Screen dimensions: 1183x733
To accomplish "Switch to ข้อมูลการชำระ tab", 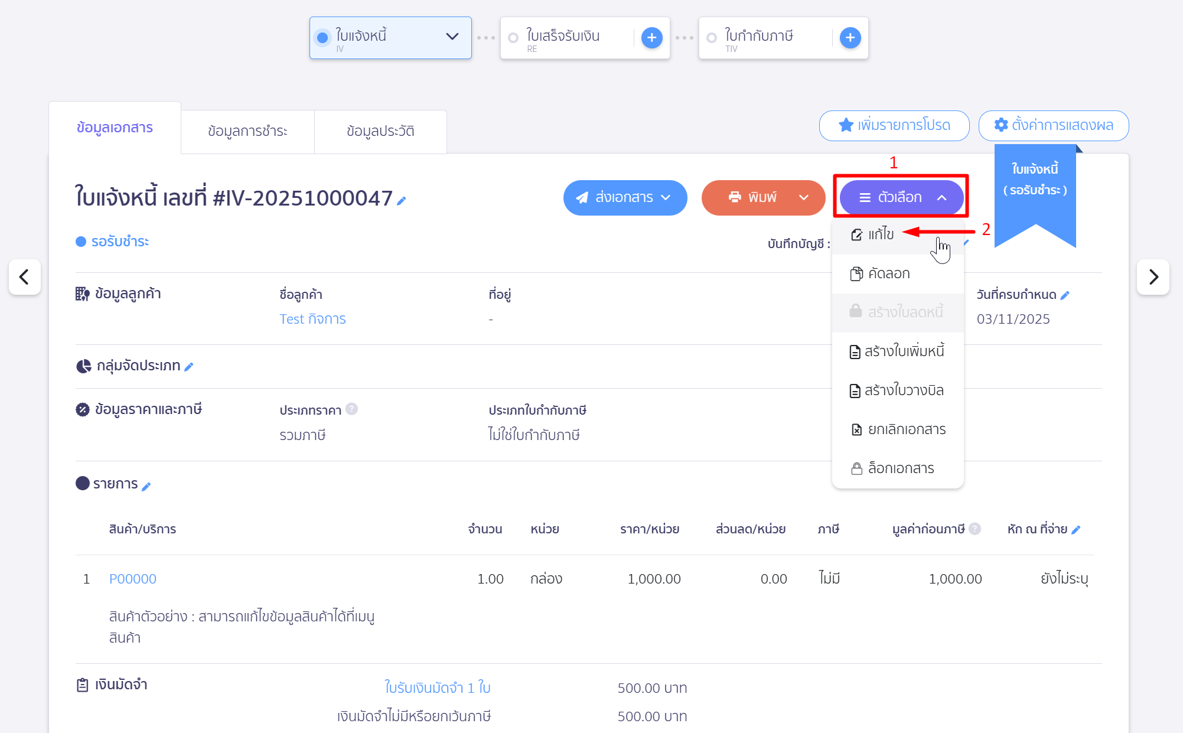I will click(x=247, y=131).
